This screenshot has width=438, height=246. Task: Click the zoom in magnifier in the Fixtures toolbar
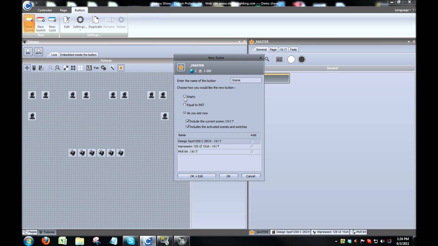coord(57,68)
